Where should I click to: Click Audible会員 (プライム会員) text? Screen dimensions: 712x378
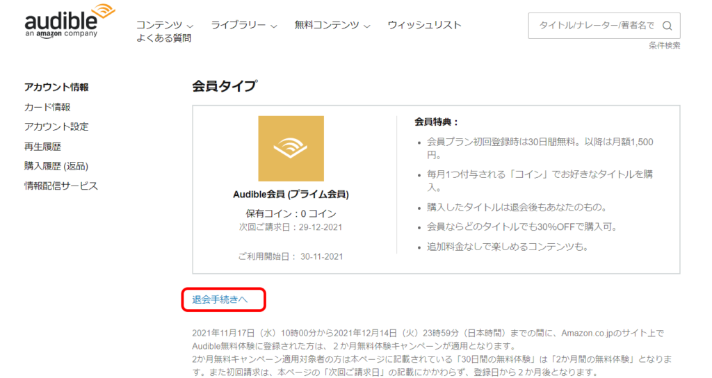[291, 195]
